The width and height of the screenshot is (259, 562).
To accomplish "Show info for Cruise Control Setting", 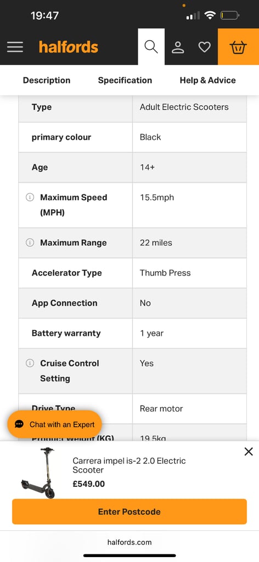I will click(30, 363).
